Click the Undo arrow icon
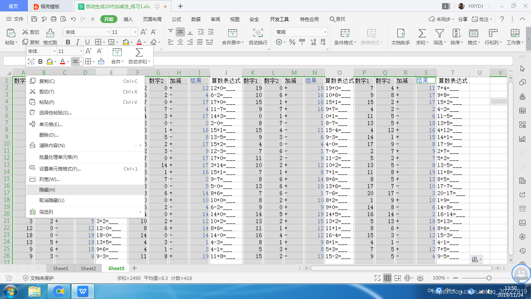531x299 pixels. point(73,19)
